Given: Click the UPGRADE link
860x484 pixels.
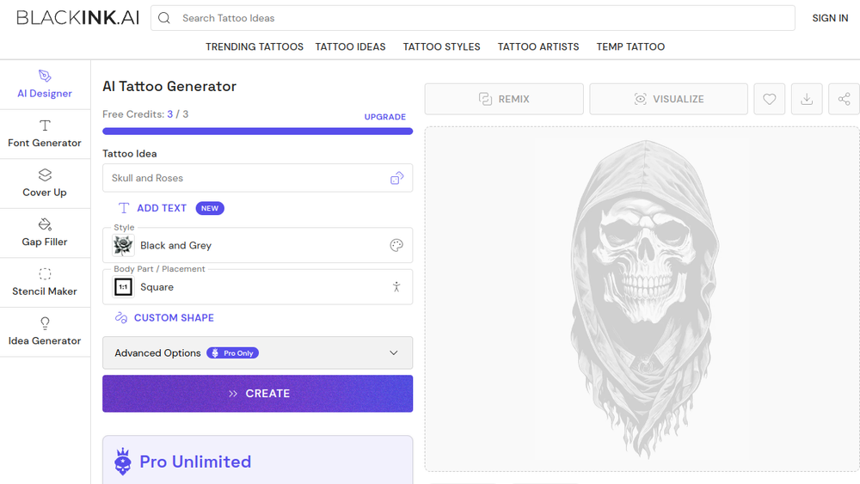Looking at the screenshot, I should click(x=385, y=117).
